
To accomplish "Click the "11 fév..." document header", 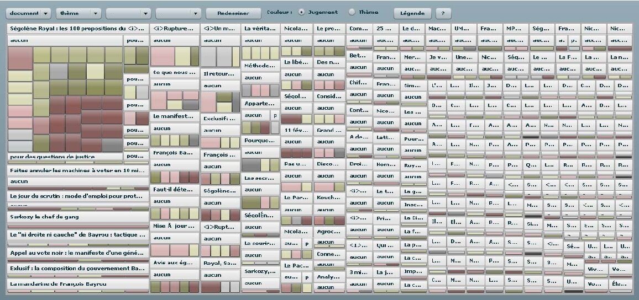I will (297, 131).
